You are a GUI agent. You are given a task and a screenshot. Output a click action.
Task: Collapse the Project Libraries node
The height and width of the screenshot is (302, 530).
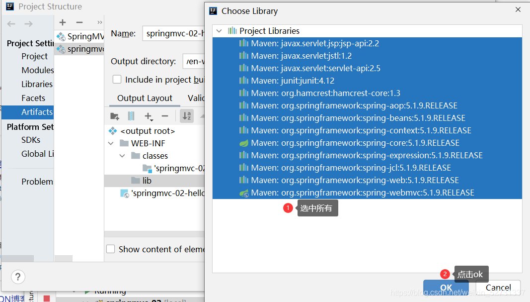click(x=219, y=31)
